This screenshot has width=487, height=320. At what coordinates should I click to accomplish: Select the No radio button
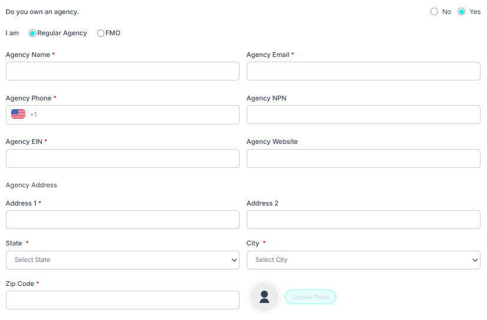pos(435,12)
